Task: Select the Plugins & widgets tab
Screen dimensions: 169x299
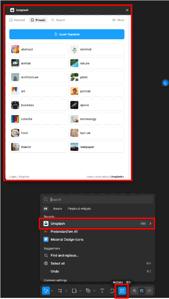Action: 79,209
